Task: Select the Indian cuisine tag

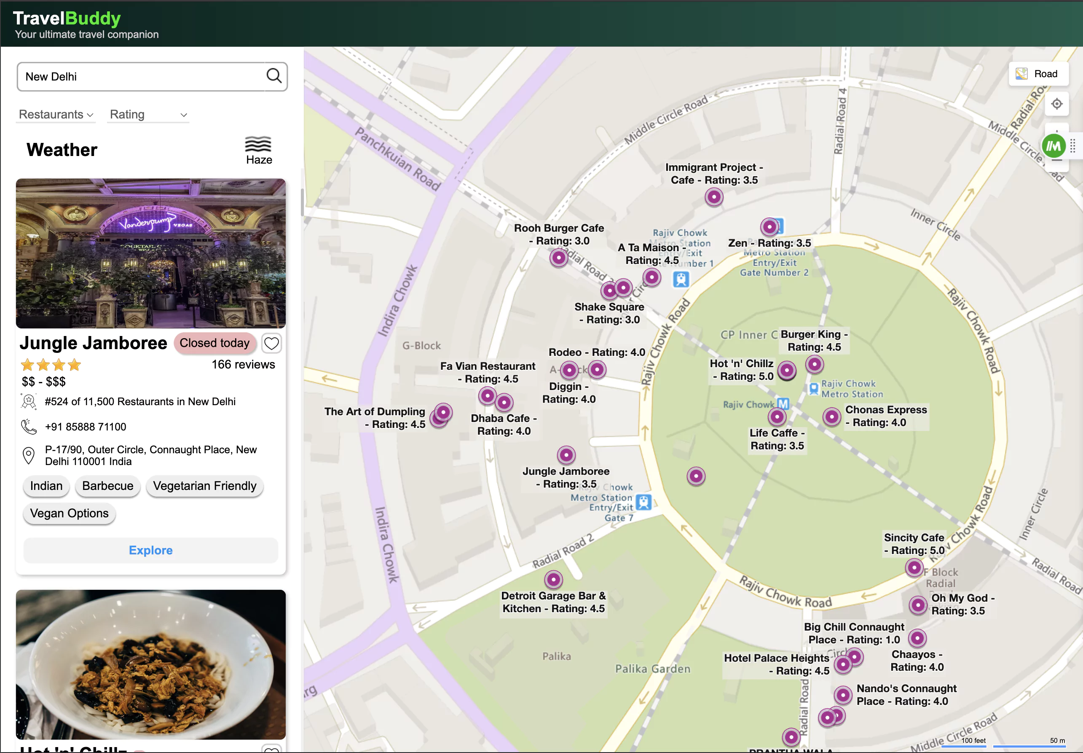Action: pyautogui.click(x=46, y=486)
